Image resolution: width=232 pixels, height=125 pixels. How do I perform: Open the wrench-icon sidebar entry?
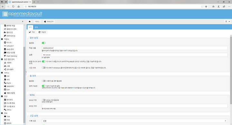click(x=8, y=110)
